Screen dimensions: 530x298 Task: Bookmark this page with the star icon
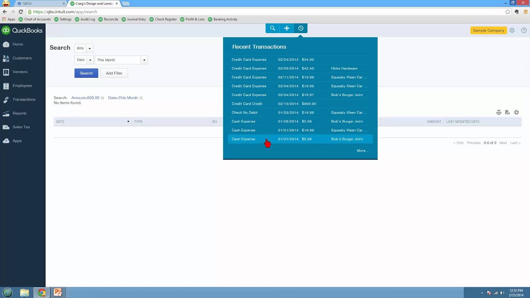508,12
